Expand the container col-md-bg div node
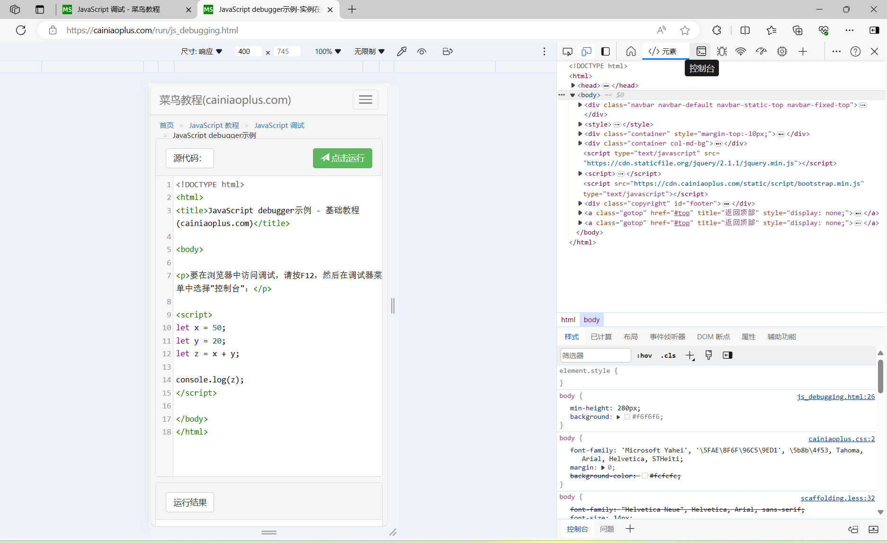This screenshot has width=887, height=543. point(580,143)
